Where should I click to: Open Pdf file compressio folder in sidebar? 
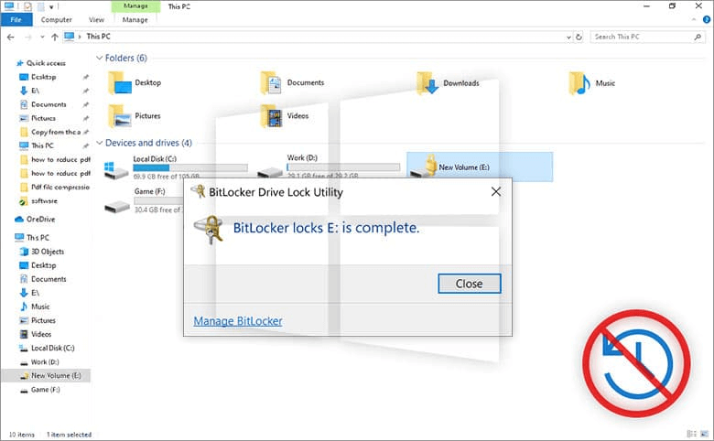55,187
